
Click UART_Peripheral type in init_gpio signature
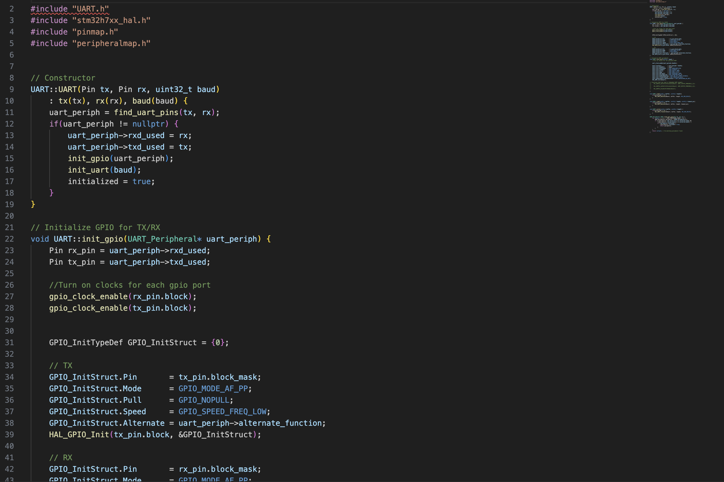pos(162,239)
